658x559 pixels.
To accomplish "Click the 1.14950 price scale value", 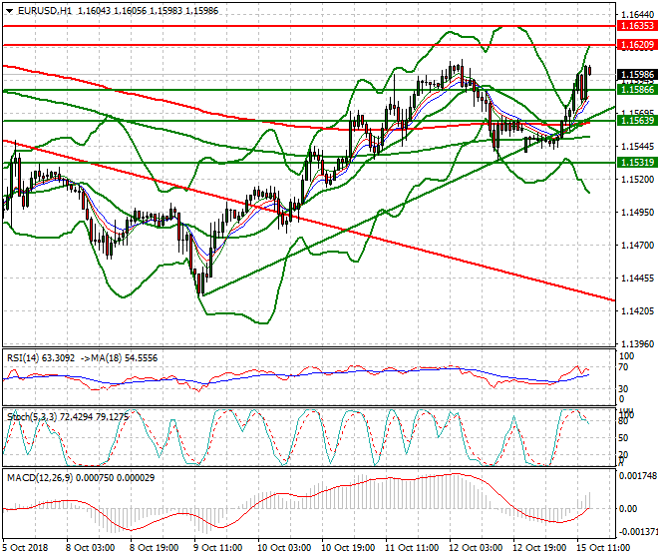I will (x=637, y=213).
